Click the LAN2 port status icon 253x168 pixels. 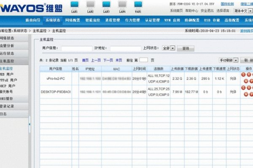pyautogui.click(x=90, y=4)
